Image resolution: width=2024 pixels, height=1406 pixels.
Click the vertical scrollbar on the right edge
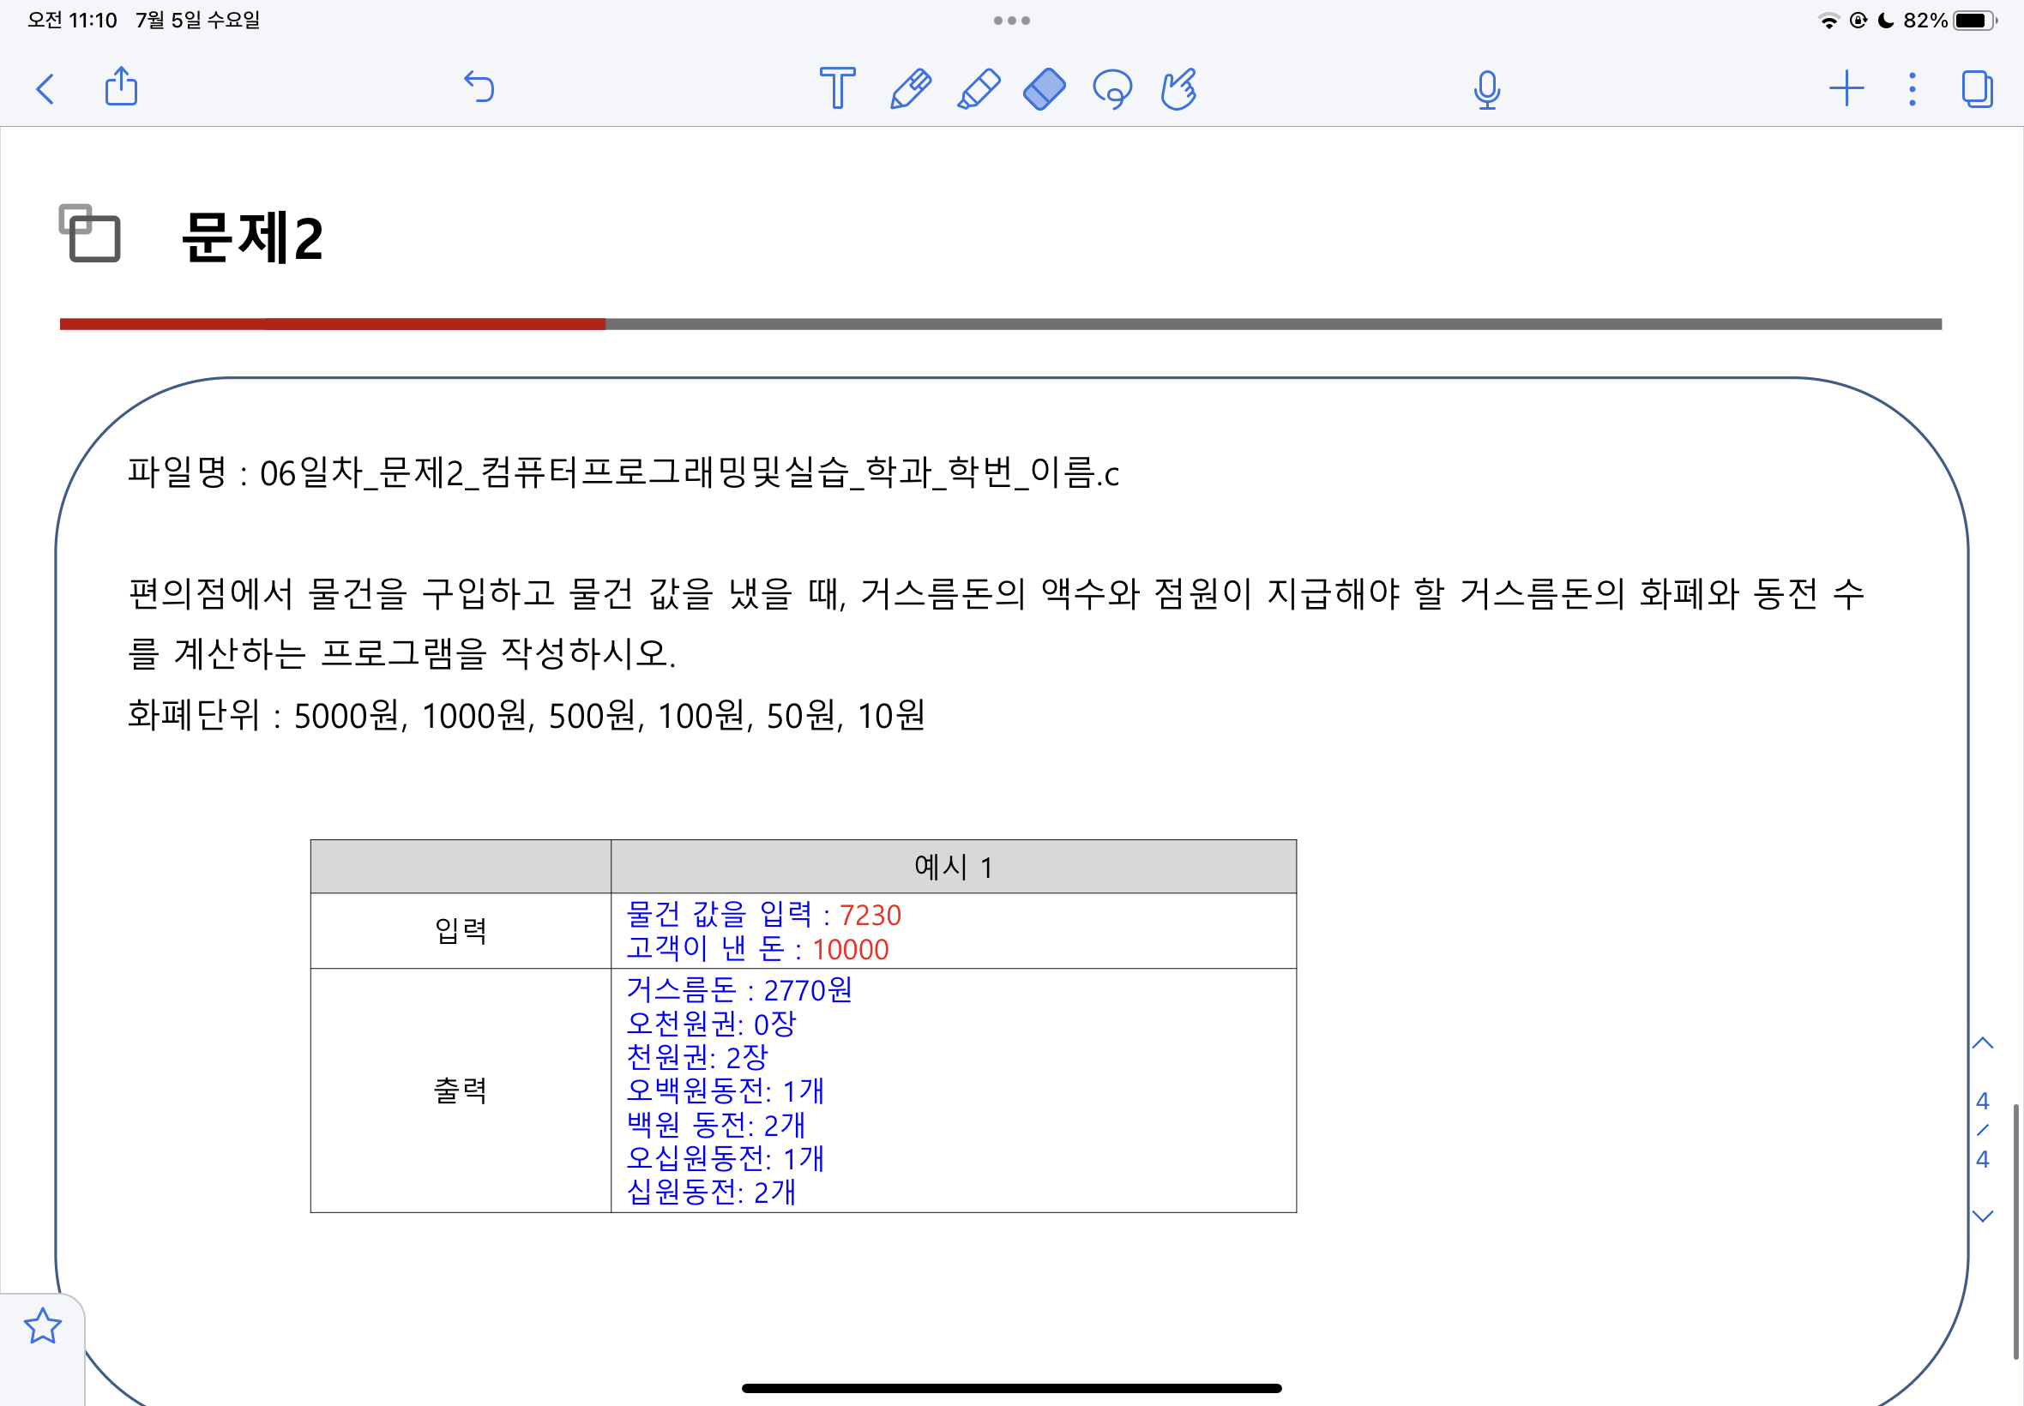pyautogui.click(x=2015, y=1234)
